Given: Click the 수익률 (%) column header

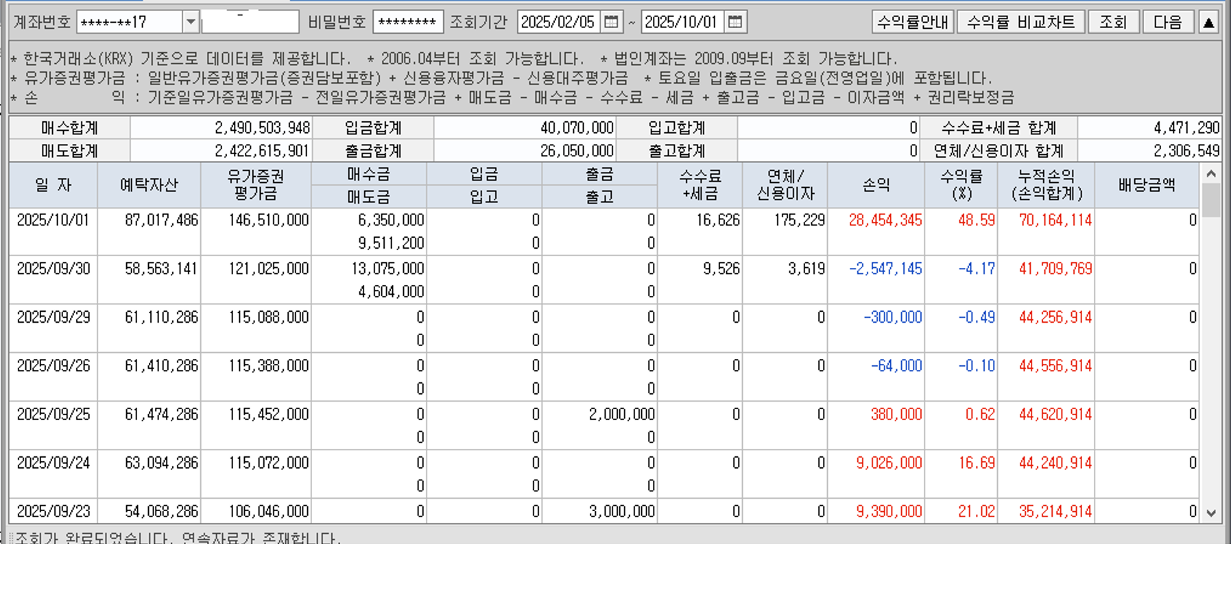Looking at the screenshot, I should [x=961, y=185].
